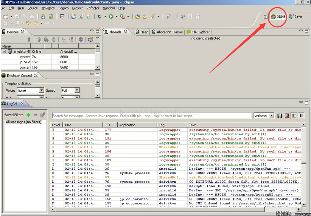
Task: Click the Run (green play) toolbar icon
Action: pyautogui.click(x=111, y=16)
